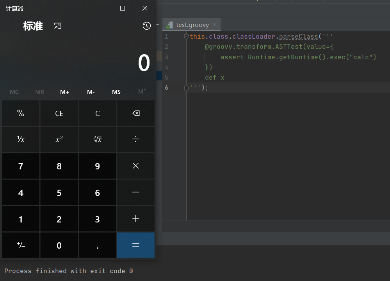This screenshot has height=281, width=390.
Task: Open the calculator navigation hamburger menu
Action: [10, 26]
